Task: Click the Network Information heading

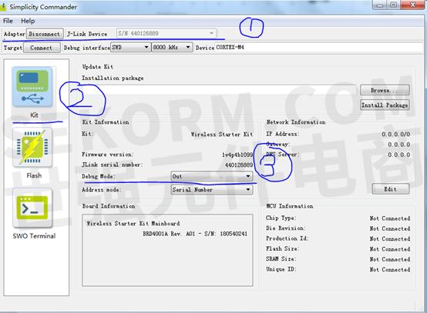Action: [296, 122]
